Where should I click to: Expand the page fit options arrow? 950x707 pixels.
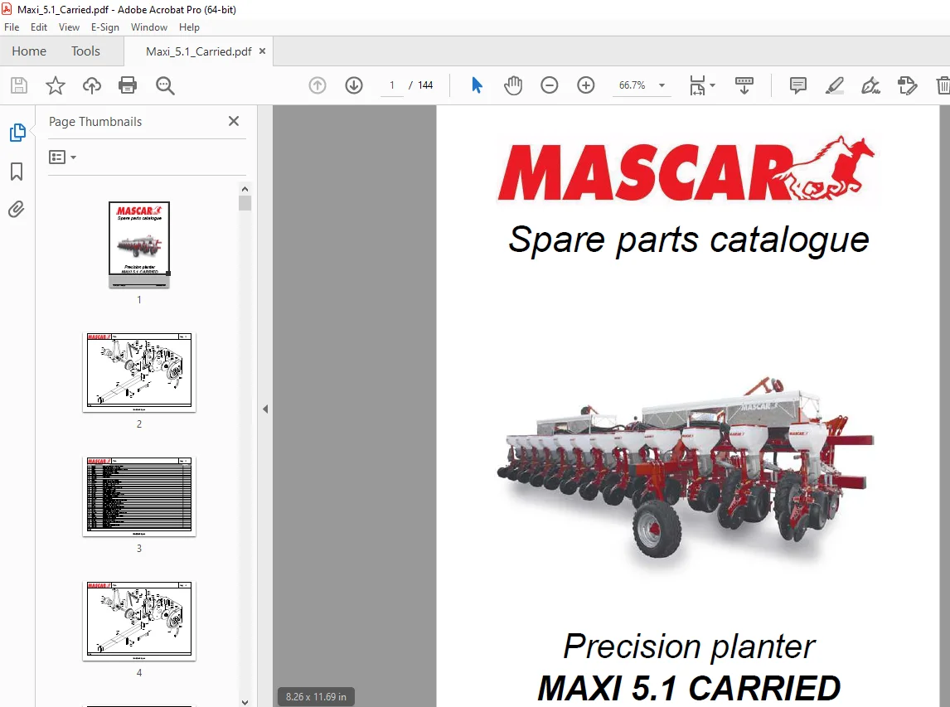[x=713, y=85]
